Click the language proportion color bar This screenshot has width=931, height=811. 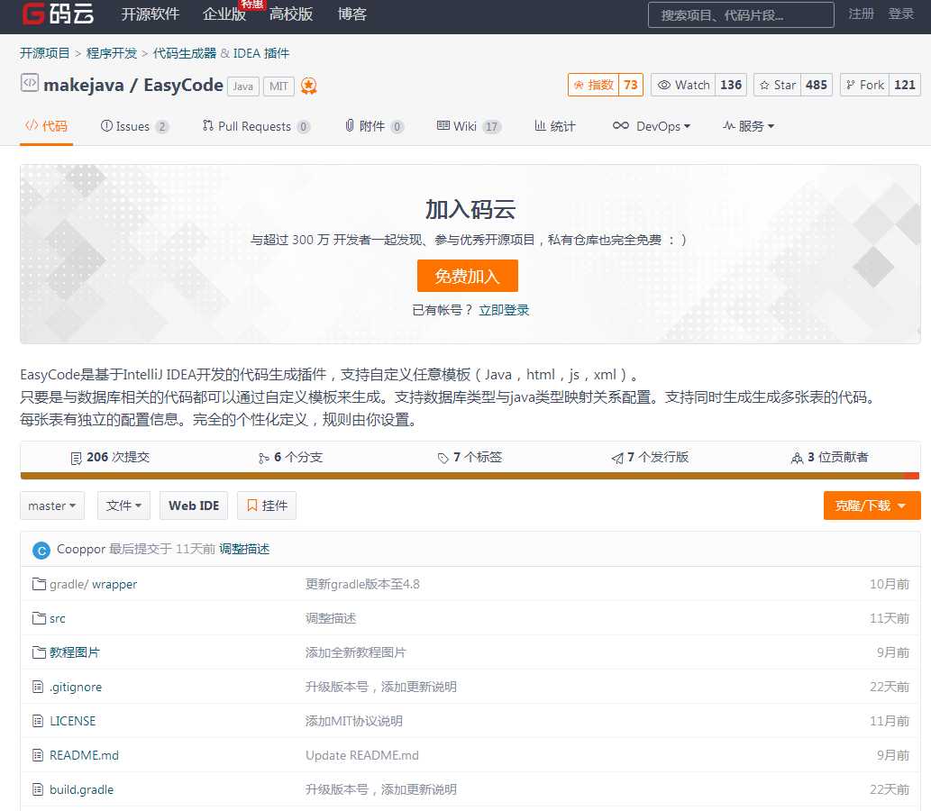click(470, 476)
